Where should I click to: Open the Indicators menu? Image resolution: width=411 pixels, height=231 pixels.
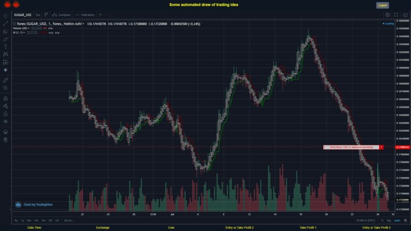[x=85, y=14]
